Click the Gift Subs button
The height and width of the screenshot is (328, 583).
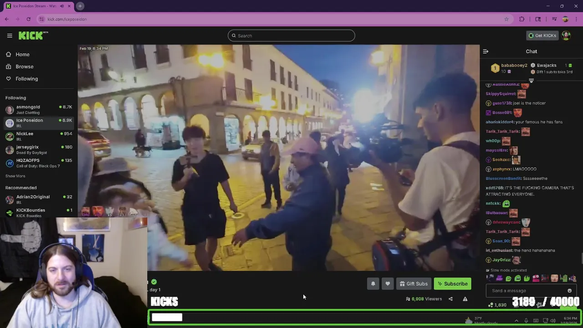pyautogui.click(x=414, y=284)
